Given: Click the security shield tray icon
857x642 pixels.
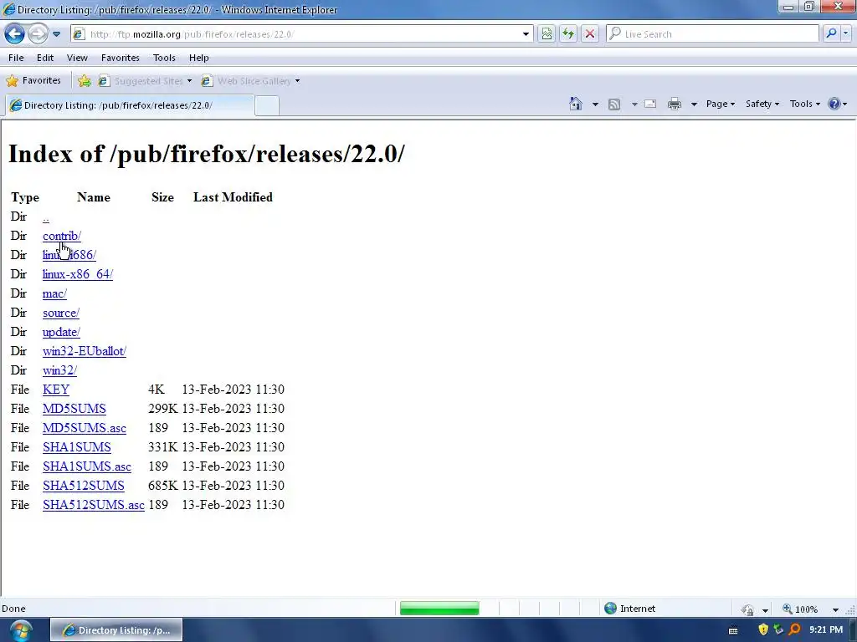Looking at the screenshot, I should [763, 629].
